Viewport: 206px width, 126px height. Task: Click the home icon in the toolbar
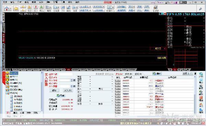[7, 9]
